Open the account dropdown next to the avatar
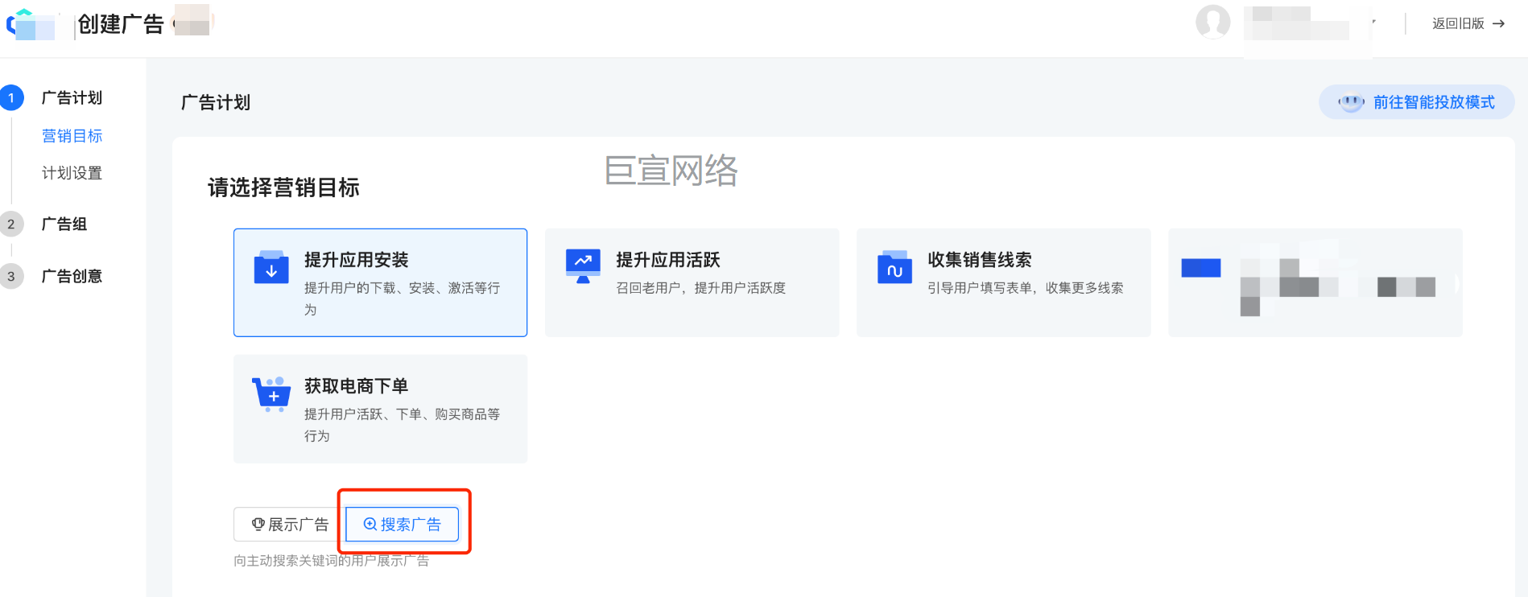 click(x=1373, y=23)
